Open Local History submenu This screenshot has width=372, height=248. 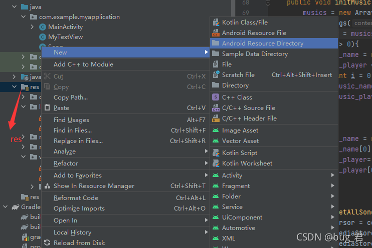(x=125, y=232)
